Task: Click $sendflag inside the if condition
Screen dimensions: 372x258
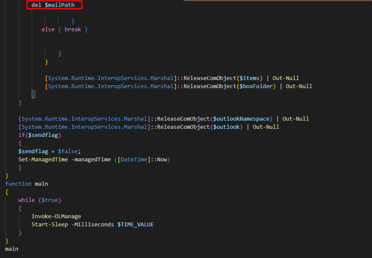Action: point(43,135)
